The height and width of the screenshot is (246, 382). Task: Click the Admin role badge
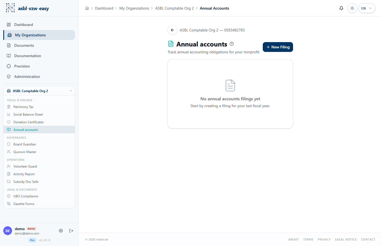pyautogui.click(x=31, y=229)
